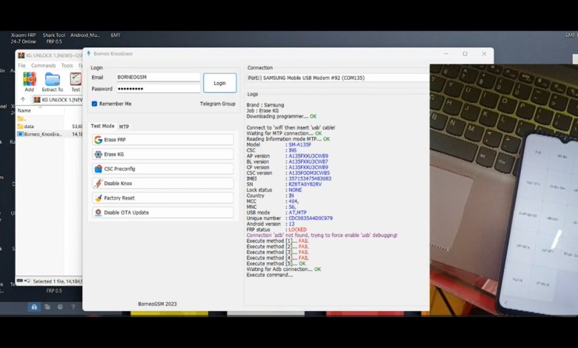Viewport: 578px width, 348px height.
Task: Click the WinRAR Extract To icon
Action: (52, 78)
